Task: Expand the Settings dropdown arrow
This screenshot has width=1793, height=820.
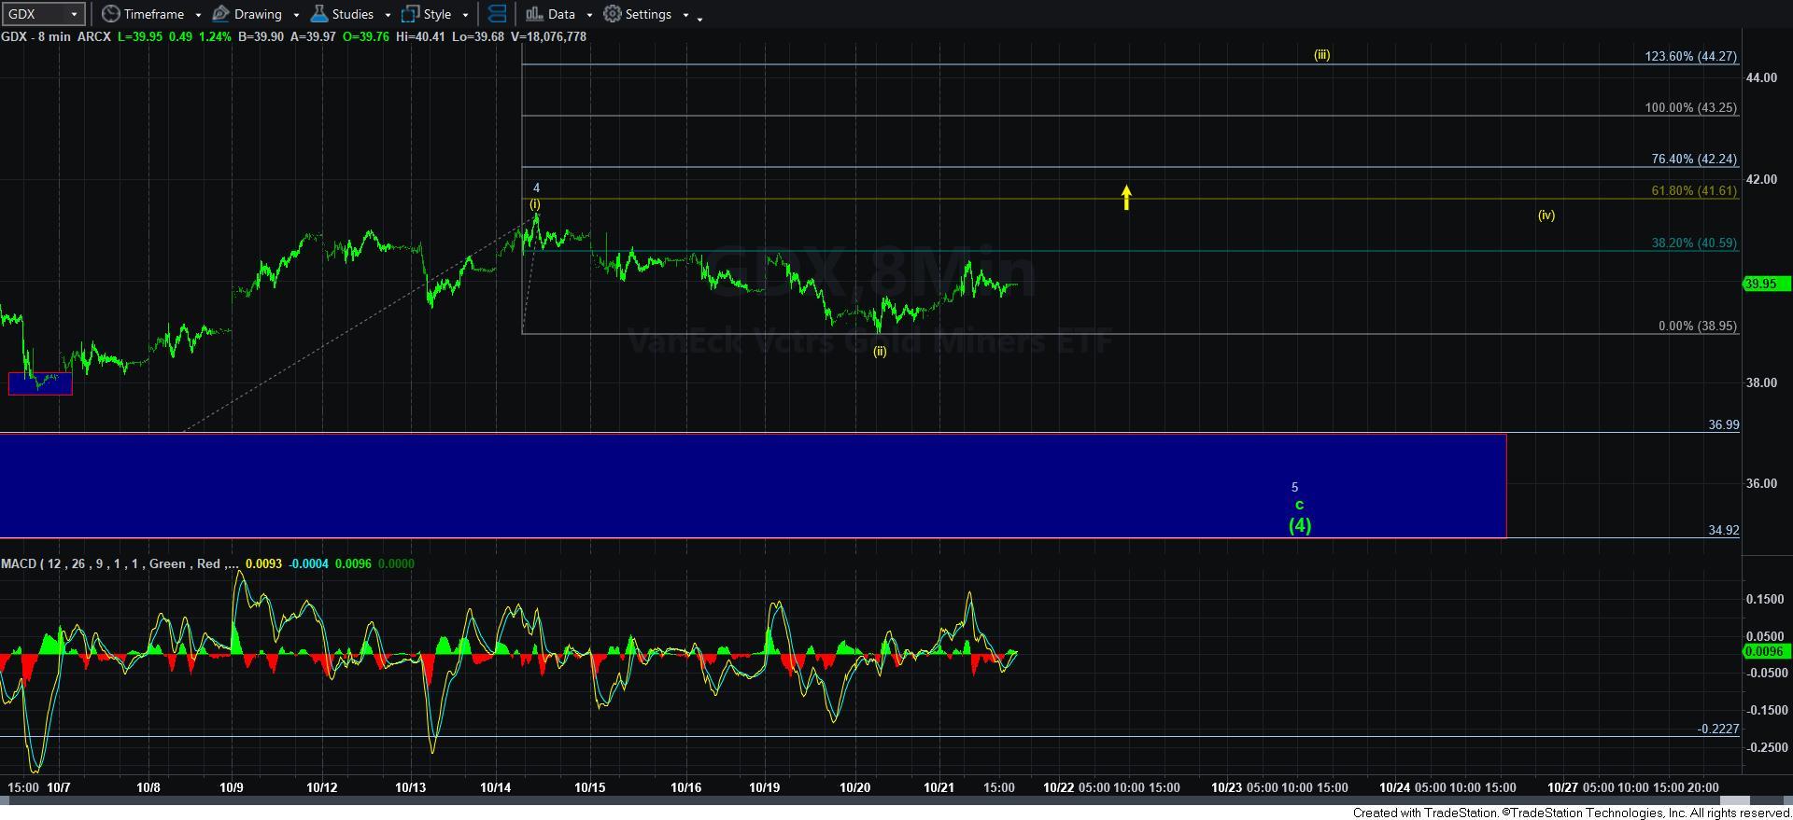Action: tap(685, 15)
